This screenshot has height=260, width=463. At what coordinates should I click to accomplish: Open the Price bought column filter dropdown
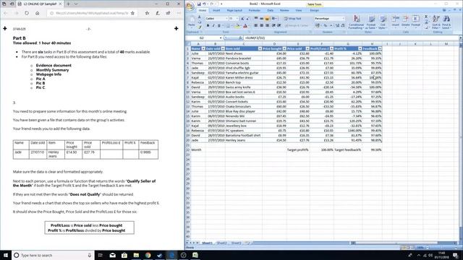pyautogui.click(x=284, y=48)
